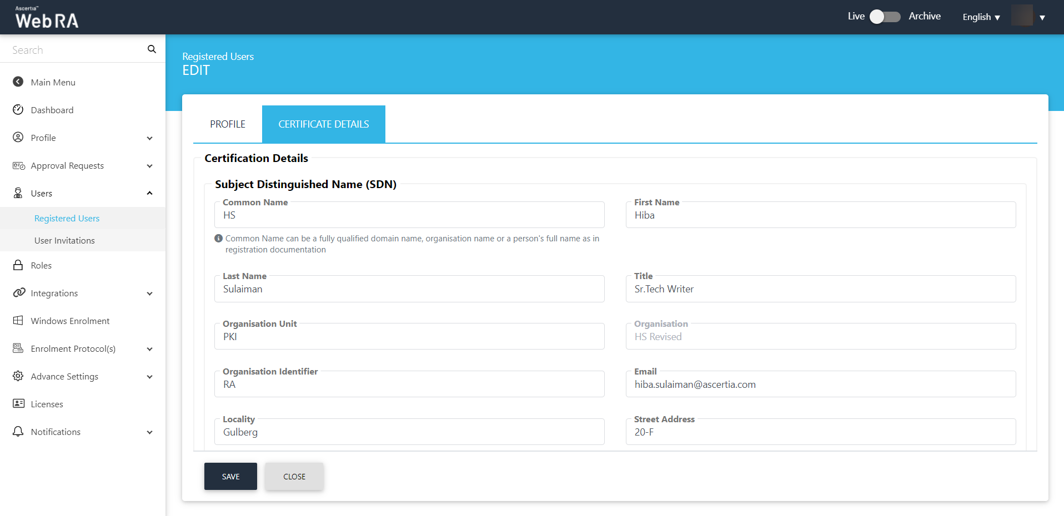Open Dashboard via its gauge icon
The width and height of the screenshot is (1064, 516).
point(18,109)
